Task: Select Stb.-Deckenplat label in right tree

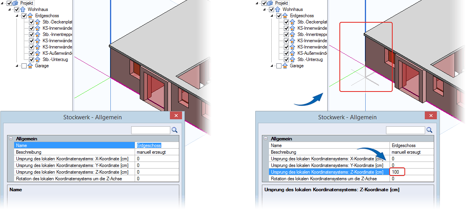Action: [312, 22]
